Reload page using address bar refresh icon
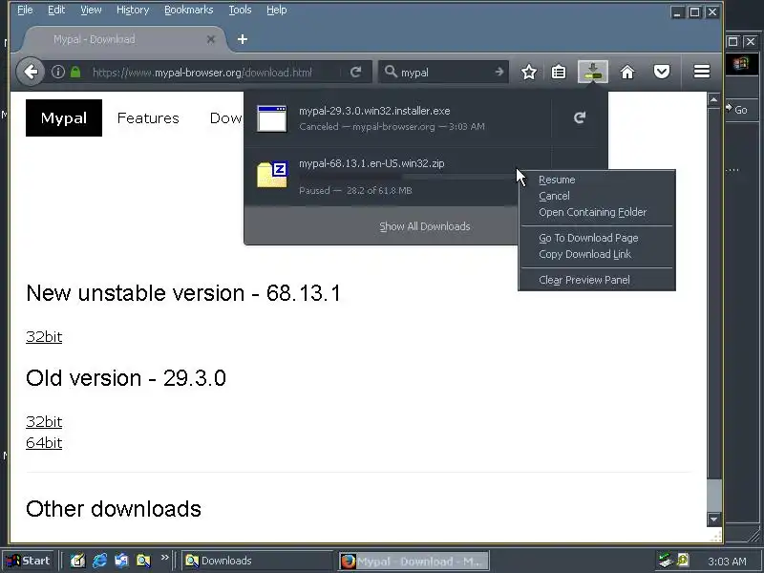Viewport: 764px width, 573px height. [x=355, y=73]
